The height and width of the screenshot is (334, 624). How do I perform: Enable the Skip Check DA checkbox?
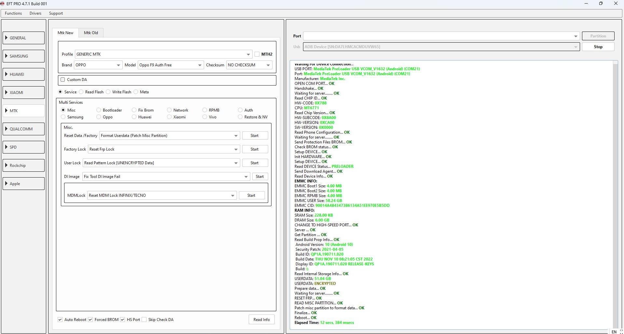pyautogui.click(x=144, y=320)
